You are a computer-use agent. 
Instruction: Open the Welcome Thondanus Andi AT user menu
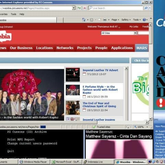coord(104,27)
